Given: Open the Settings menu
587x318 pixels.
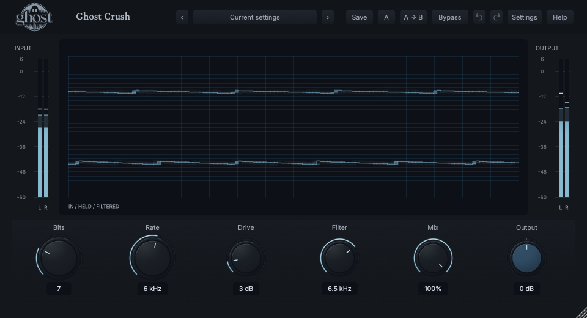Looking at the screenshot, I should tap(525, 17).
